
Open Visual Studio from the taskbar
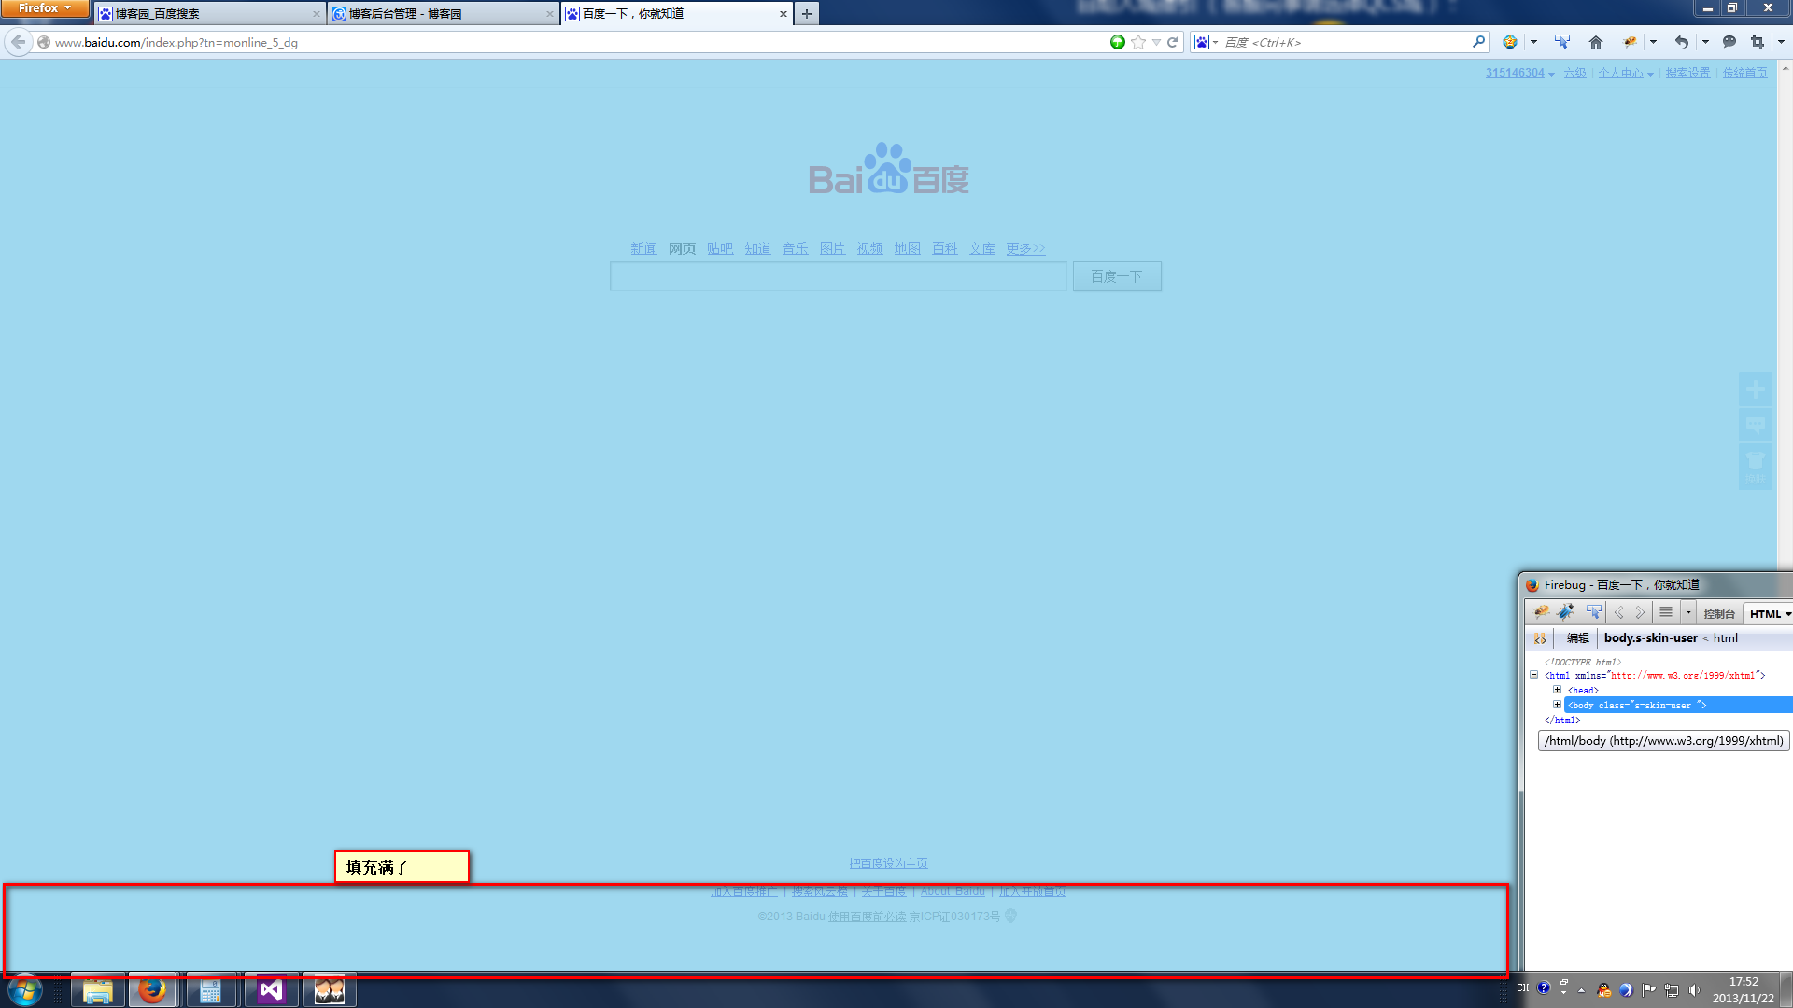[271, 989]
